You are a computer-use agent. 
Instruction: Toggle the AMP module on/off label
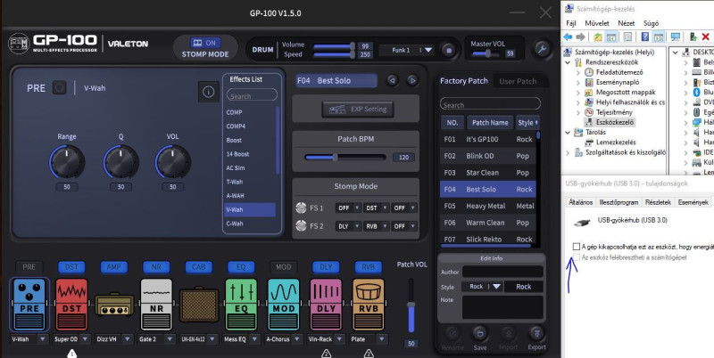click(114, 266)
